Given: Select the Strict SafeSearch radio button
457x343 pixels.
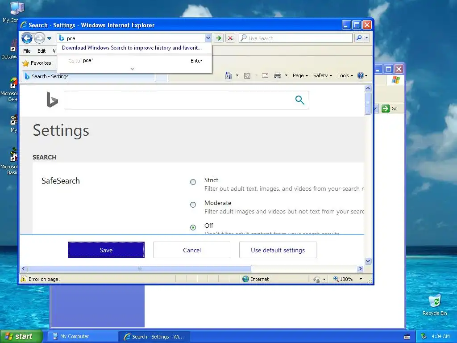Looking at the screenshot, I should [x=193, y=182].
